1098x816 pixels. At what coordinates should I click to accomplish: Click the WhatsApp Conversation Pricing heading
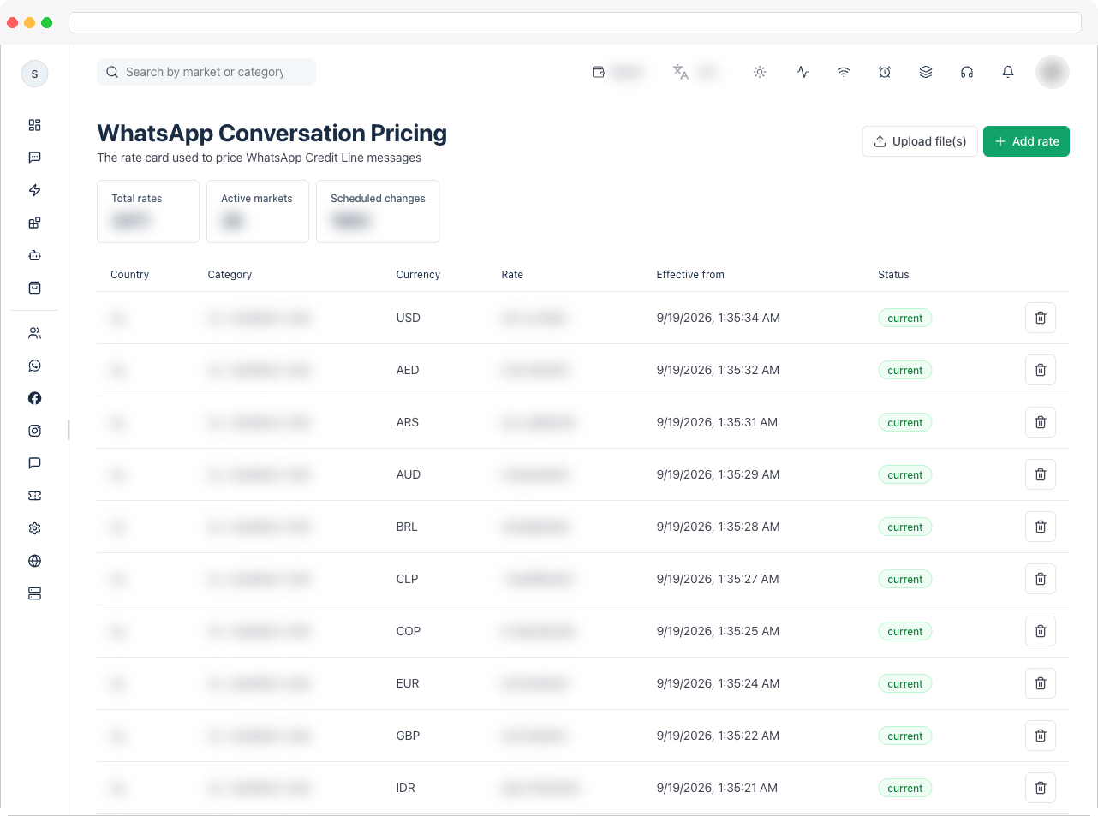tap(272, 134)
